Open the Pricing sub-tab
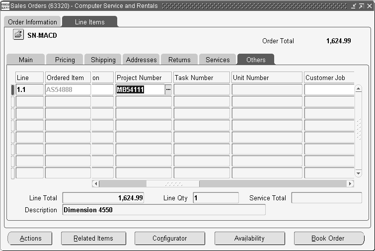The image size is (375, 251). pos(65,59)
